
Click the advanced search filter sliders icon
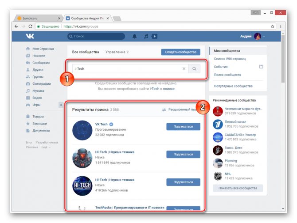tap(164, 110)
